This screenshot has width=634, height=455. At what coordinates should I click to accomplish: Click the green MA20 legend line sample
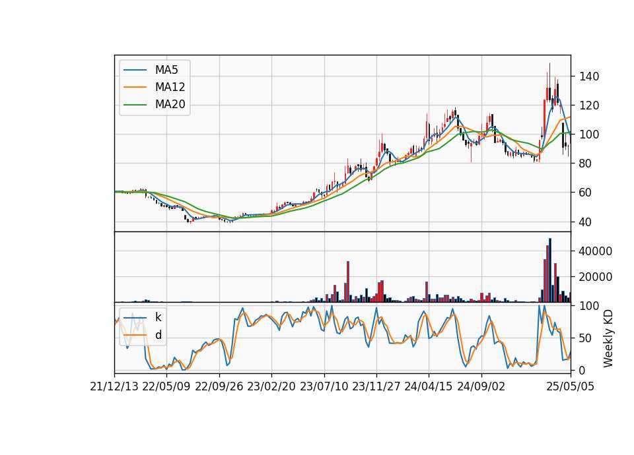[x=135, y=105]
